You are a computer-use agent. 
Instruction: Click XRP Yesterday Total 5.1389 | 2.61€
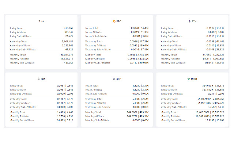(x=140, y=99)
